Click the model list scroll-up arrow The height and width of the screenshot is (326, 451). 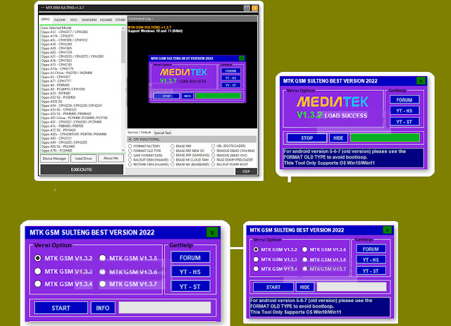[x=123, y=28]
